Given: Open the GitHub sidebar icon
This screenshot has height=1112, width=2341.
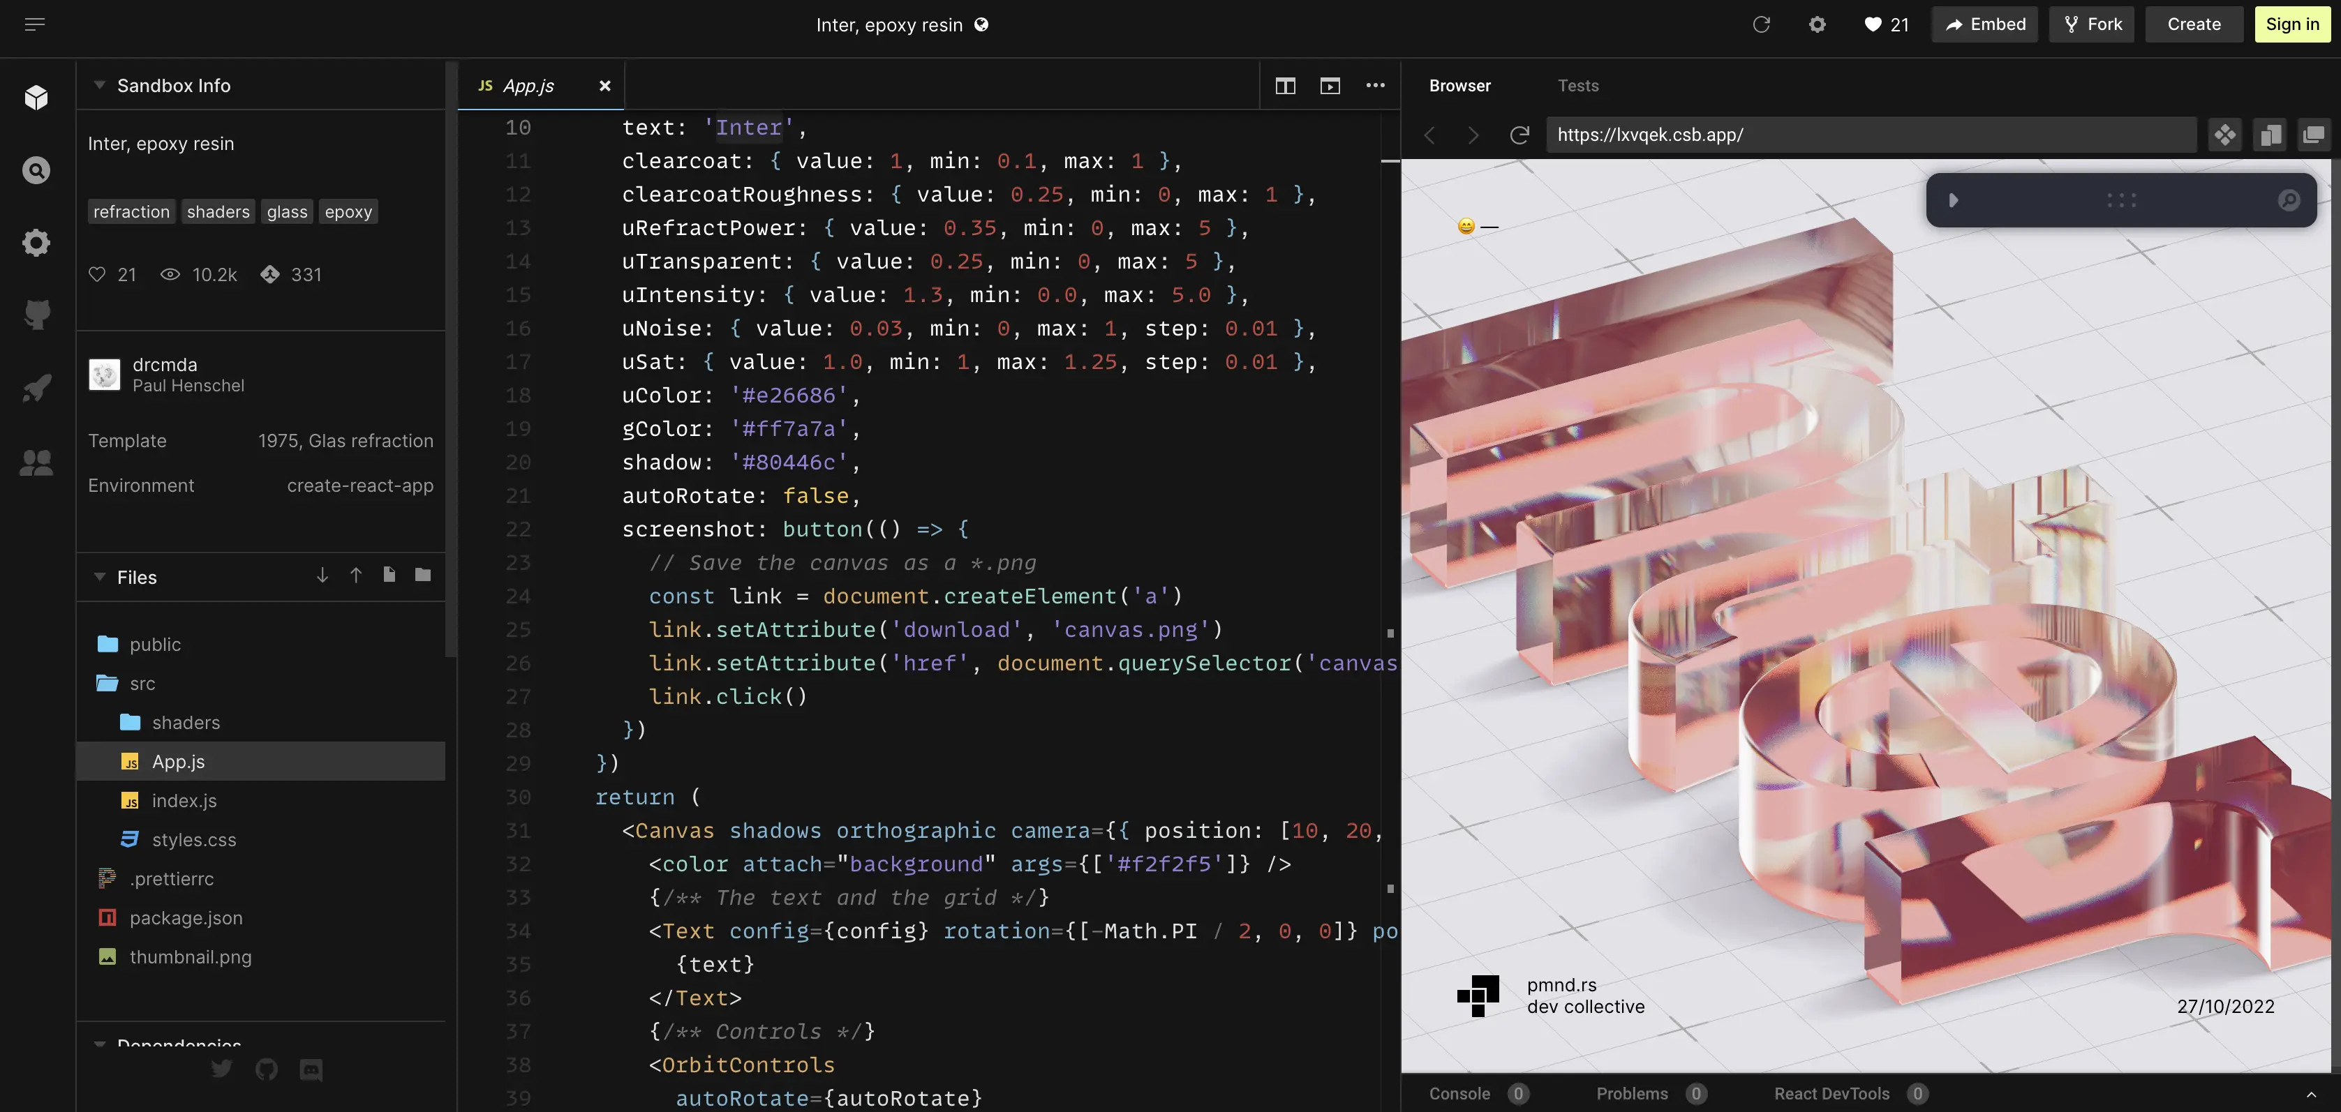Looking at the screenshot, I should coord(36,315).
